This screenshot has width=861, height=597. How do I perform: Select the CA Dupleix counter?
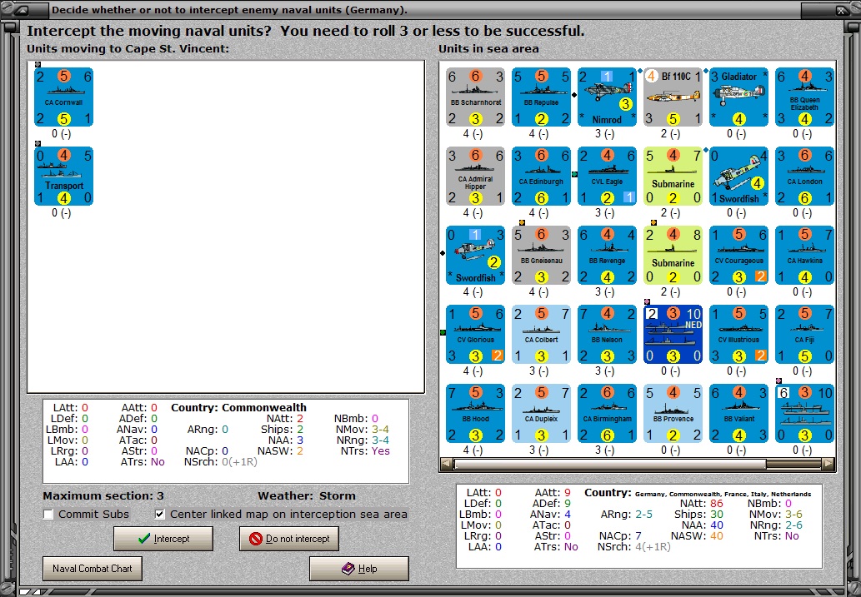542,413
